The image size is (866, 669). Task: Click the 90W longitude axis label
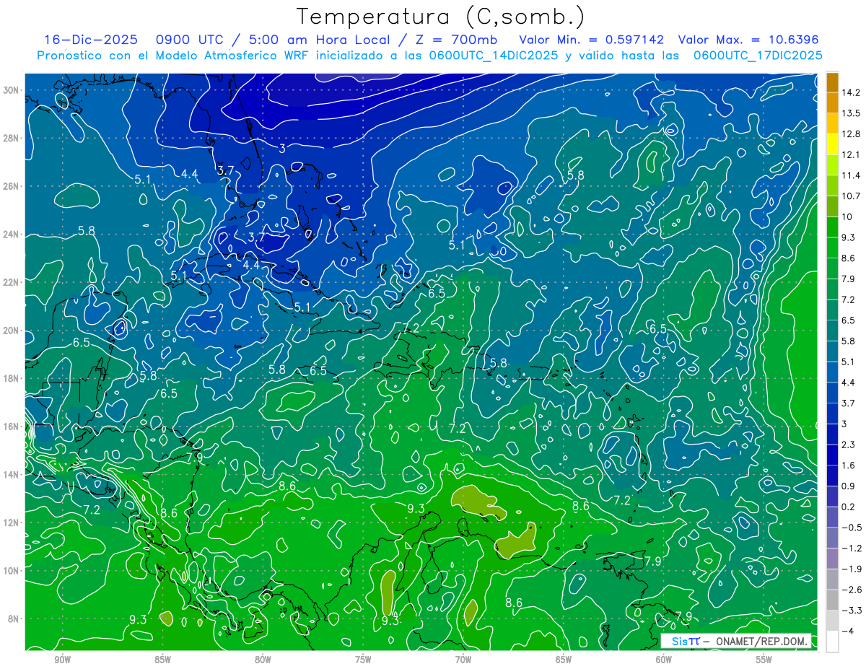(62, 660)
